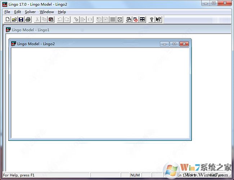Screen dimensions: 234x180
Task: Minimize the Lingo2 model window
Action: point(165,44)
